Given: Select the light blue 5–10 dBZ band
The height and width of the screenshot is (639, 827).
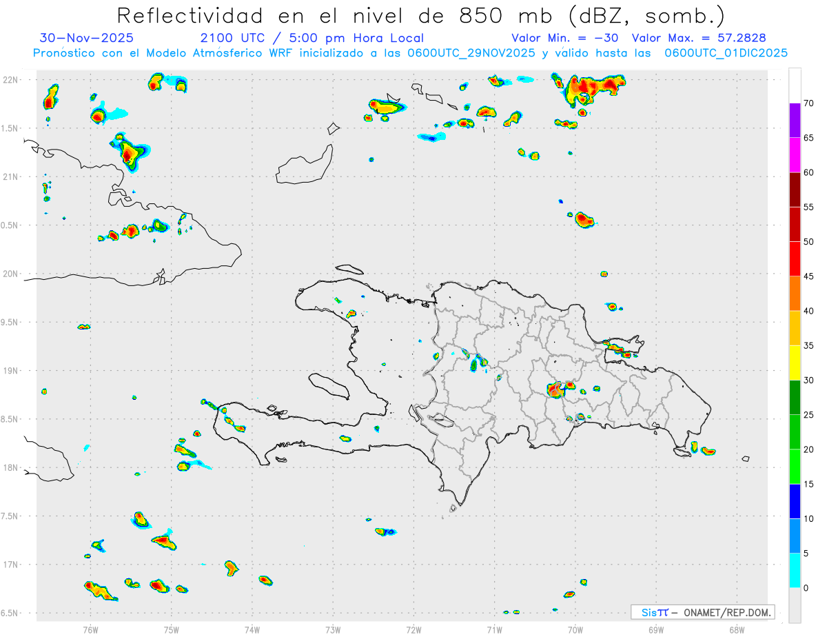Looking at the screenshot, I should [795, 536].
